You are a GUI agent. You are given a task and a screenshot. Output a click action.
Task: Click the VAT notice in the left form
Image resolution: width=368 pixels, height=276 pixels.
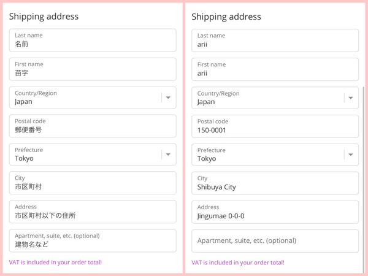pos(55,262)
